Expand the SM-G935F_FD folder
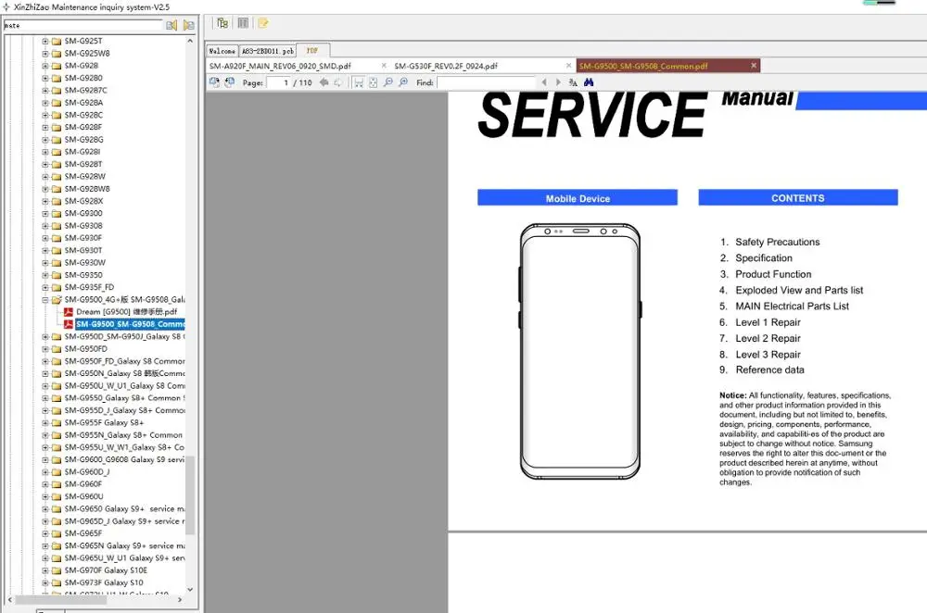 pyautogui.click(x=44, y=287)
